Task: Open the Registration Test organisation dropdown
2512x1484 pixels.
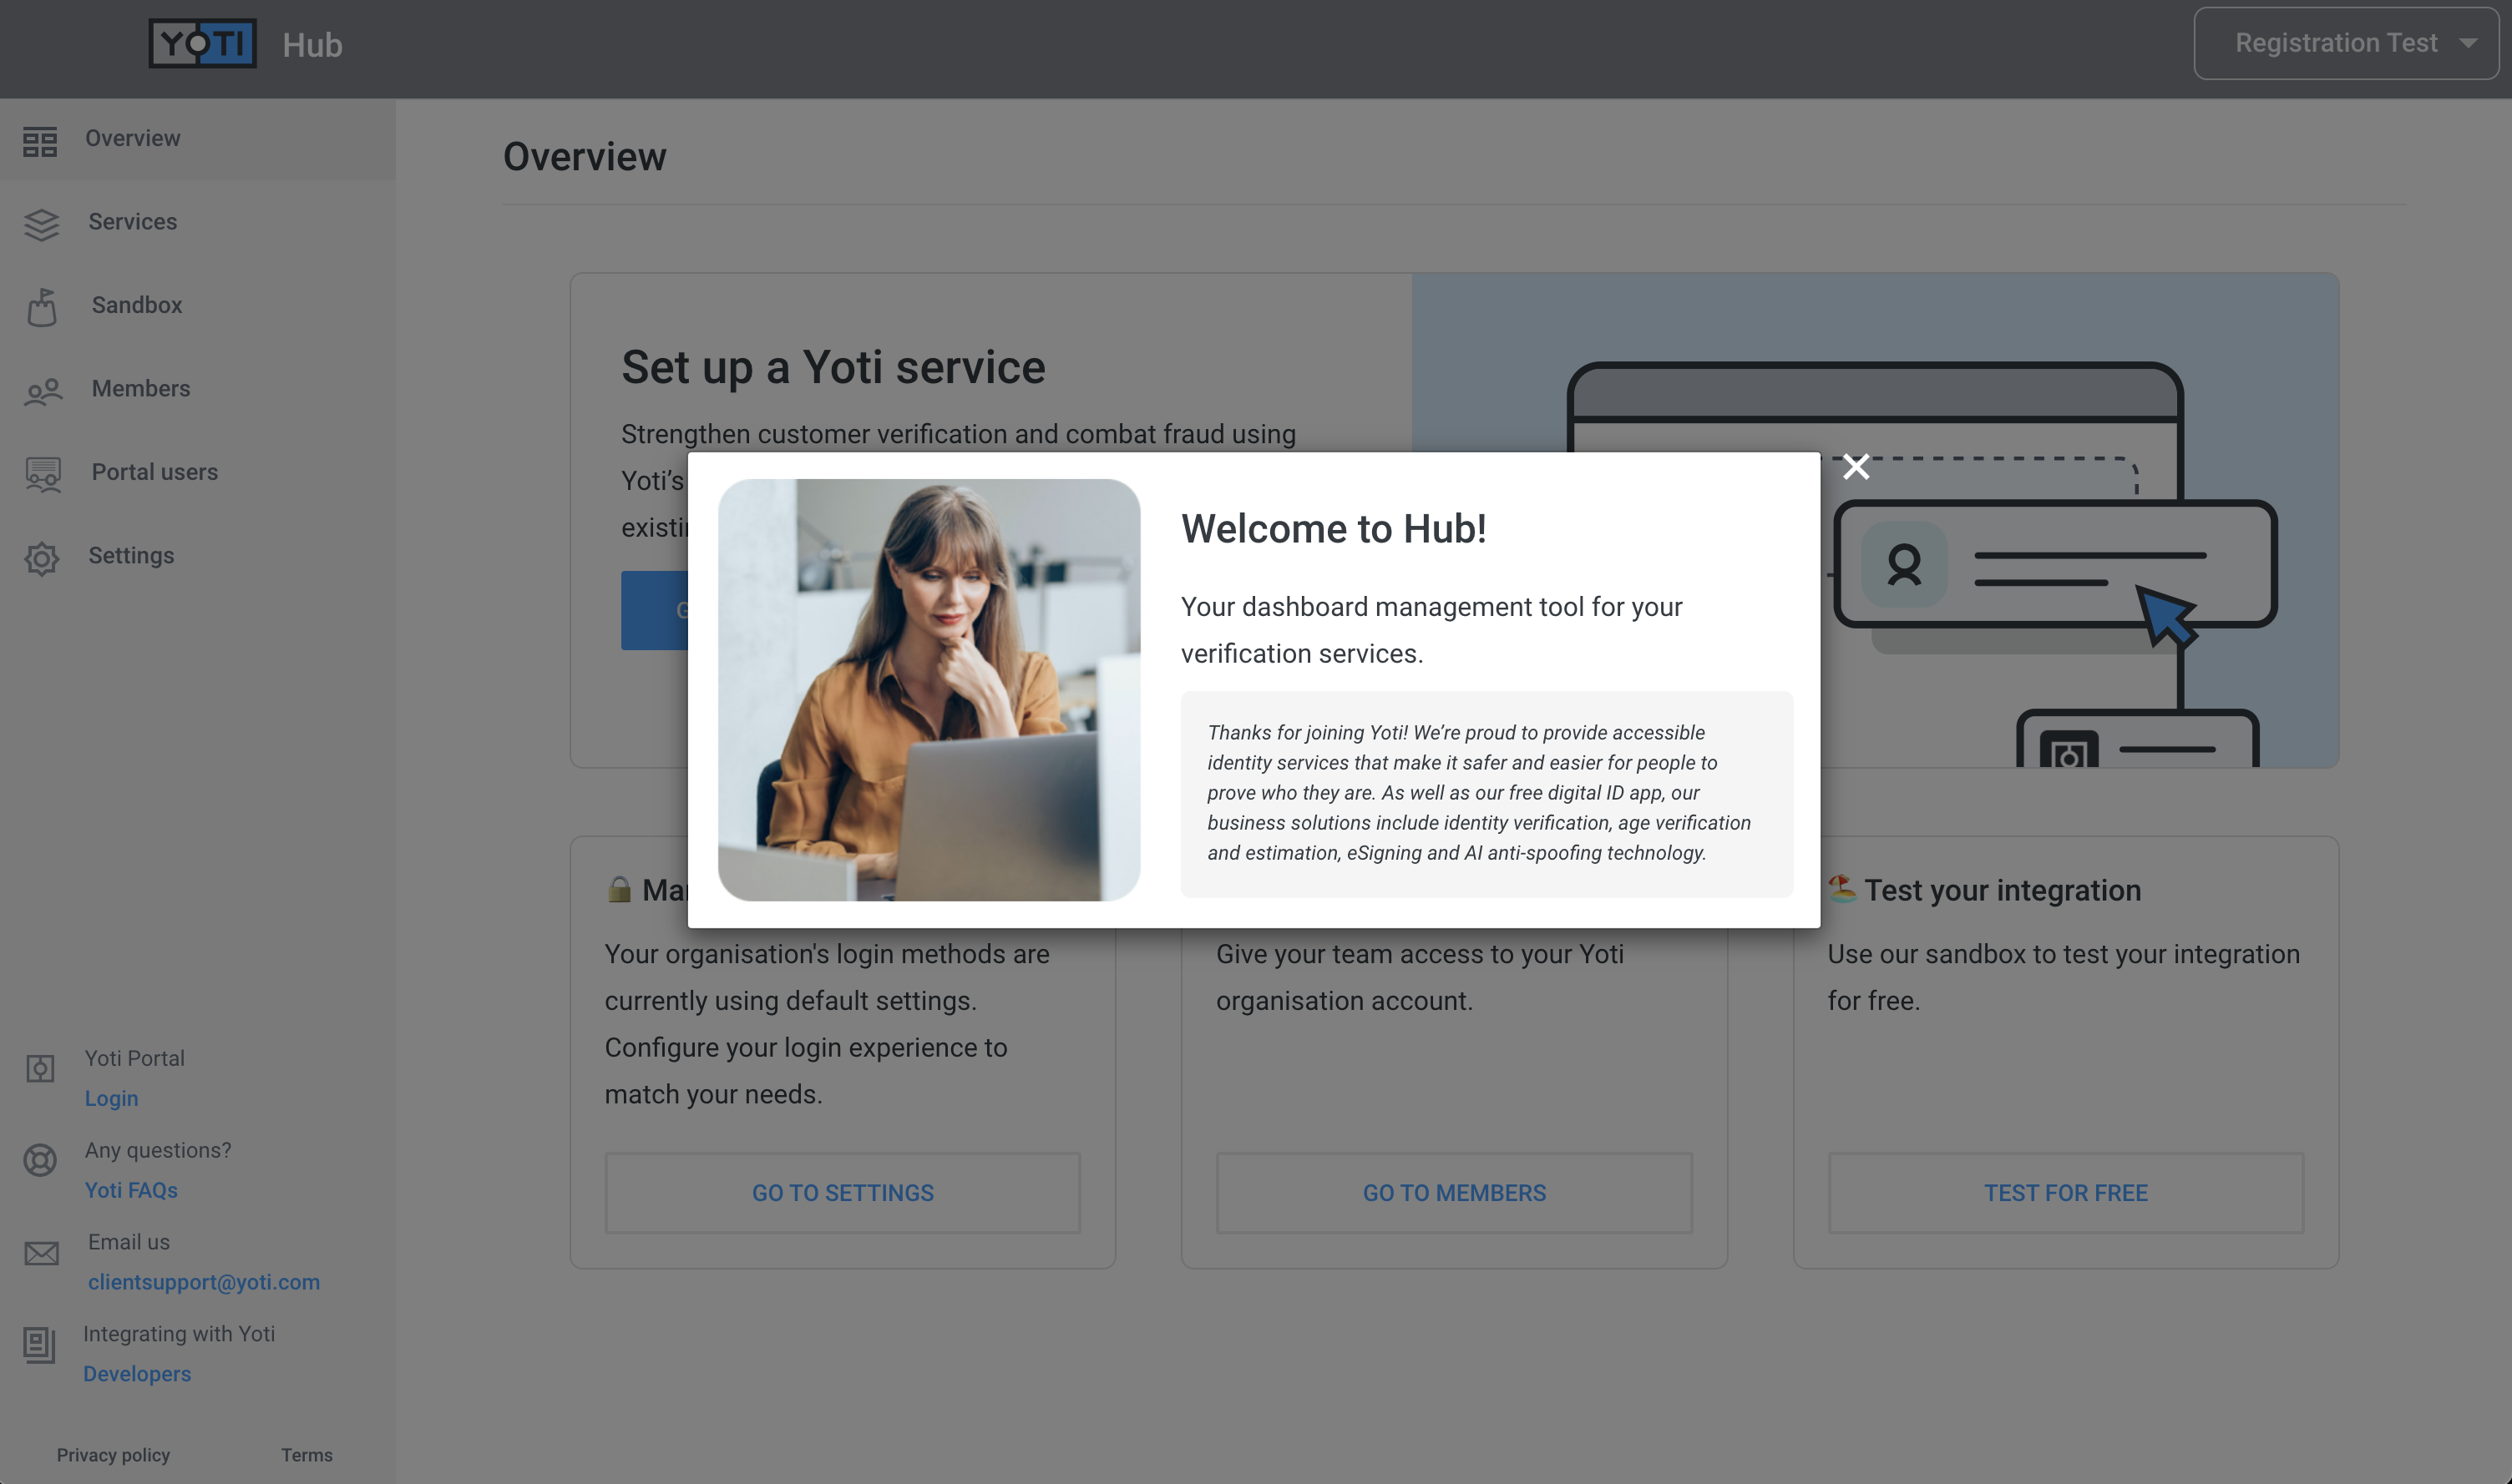Action: coord(2346,43)
